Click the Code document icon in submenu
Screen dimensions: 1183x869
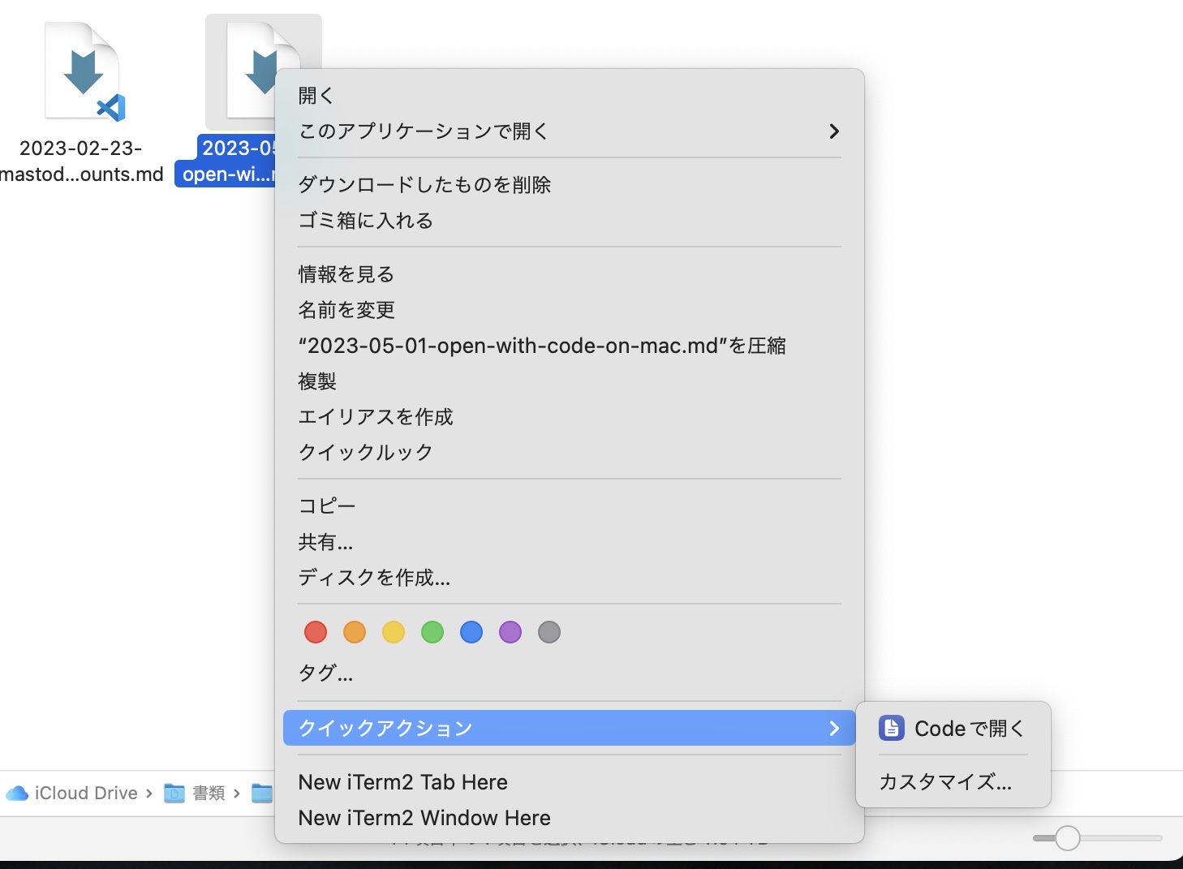click(x=891, y=728)
